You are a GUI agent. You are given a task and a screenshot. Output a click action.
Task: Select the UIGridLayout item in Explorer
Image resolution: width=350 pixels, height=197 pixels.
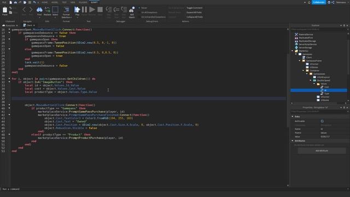[x=323, y=77]
